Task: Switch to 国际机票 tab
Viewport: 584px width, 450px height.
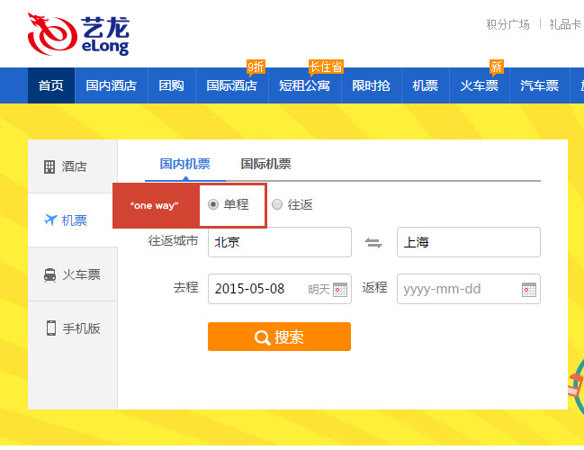Action: coord(266,164)
